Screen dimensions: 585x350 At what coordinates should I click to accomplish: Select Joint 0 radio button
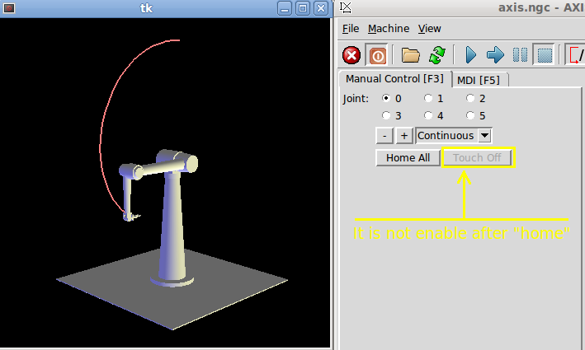[x=386, y=98]
